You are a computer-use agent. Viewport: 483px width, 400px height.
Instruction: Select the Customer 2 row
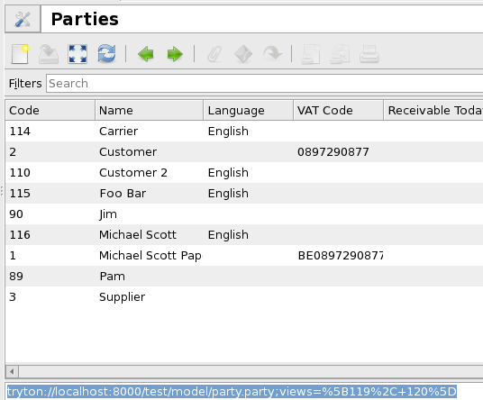tap(244, 173)
